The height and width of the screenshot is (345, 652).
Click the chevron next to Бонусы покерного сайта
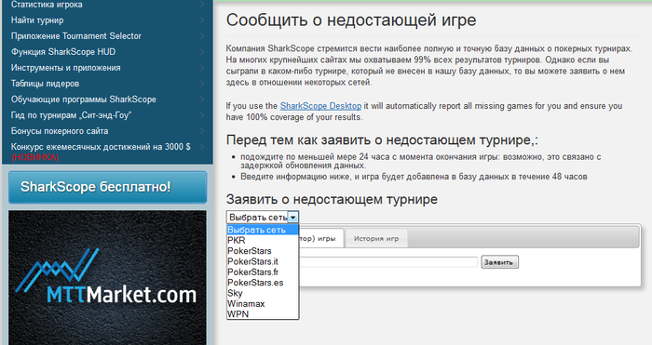pos(202,131)
